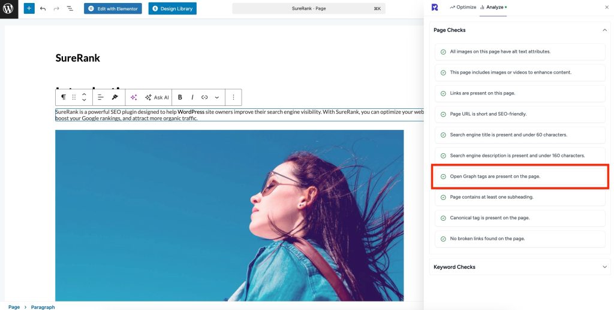This screenshot has width=614, height=310.
Task: Open the more formatting options dropdown
Action: pyautogui.click(x=216, y=97)
